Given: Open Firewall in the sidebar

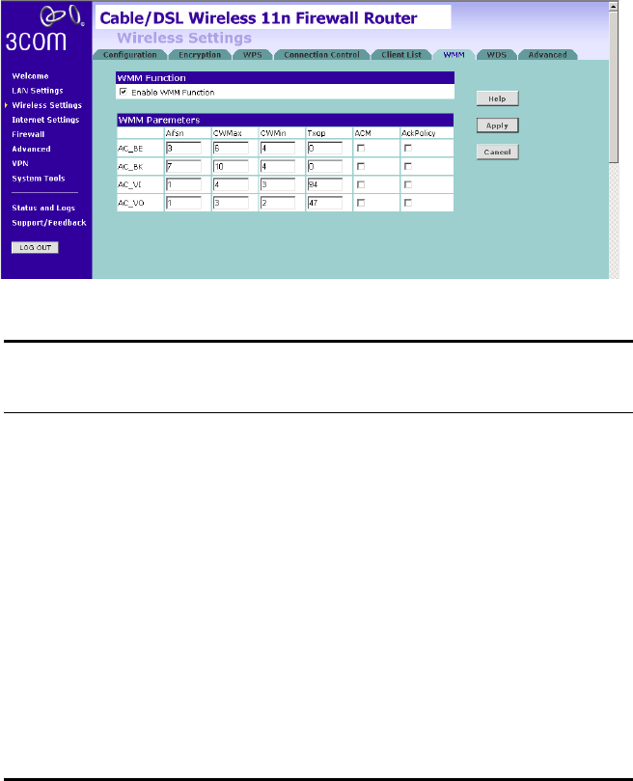Looking at the screenshot, I should (x=28, y=134).
